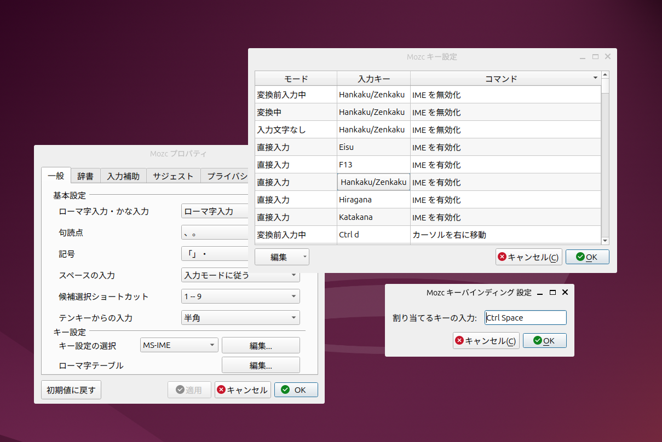The height and width of the screenshot is (442, 662).
Task: Open the テンキーからの入力 dropdown
Action: [240, 317]
